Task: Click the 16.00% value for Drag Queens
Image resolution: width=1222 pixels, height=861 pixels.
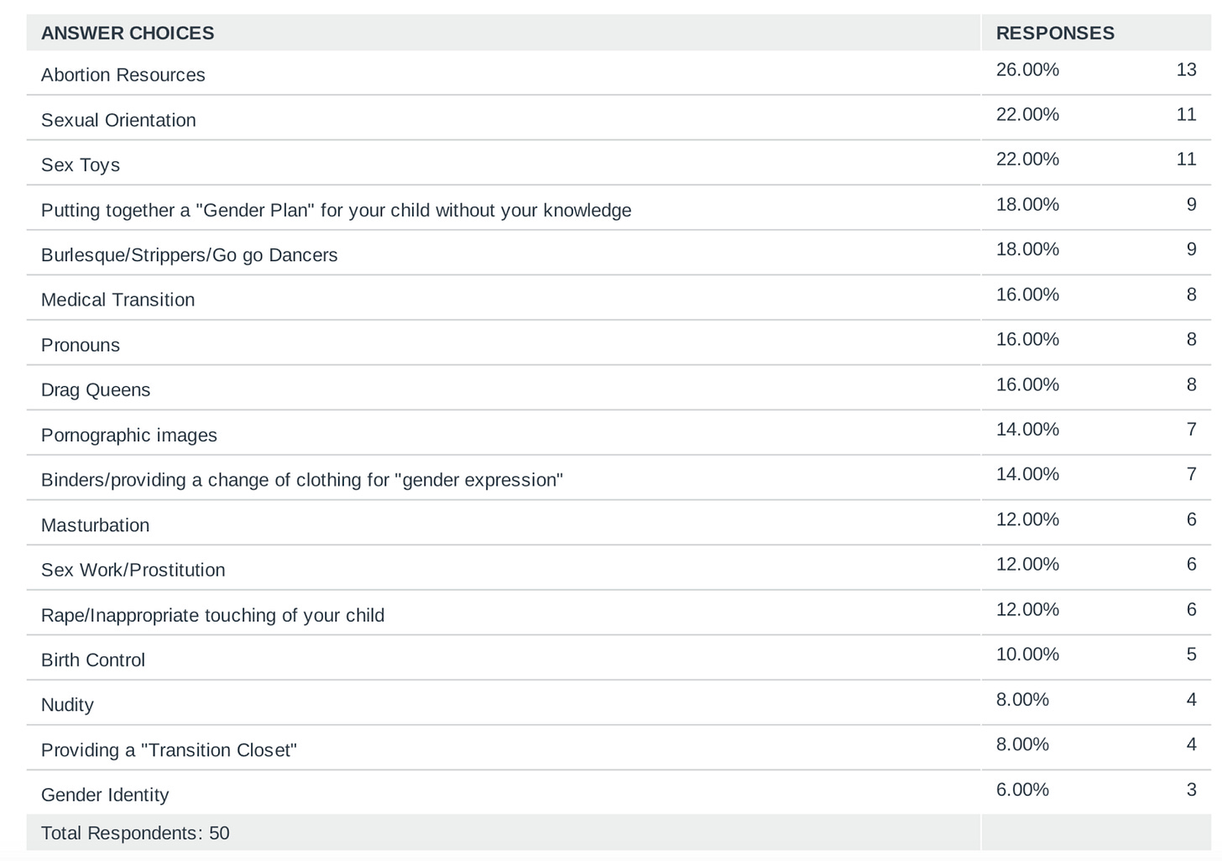Action: pos(1027,384)
